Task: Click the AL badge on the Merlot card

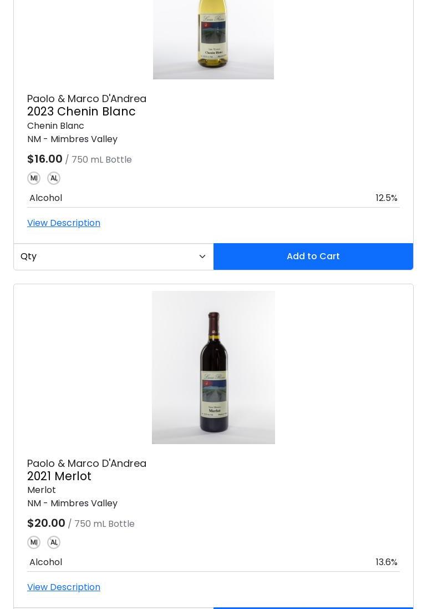Action: tap(54, 542)
